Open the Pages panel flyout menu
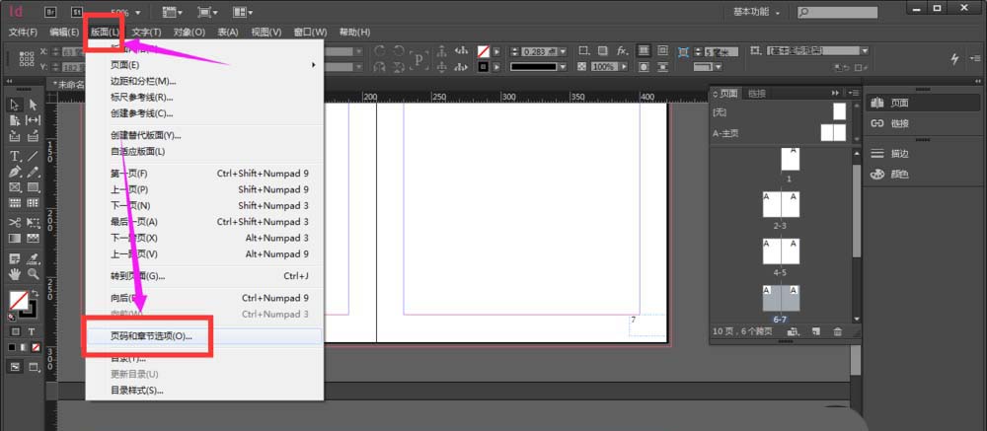The height and width of the screenshot is (431, 987). point(854,93)
